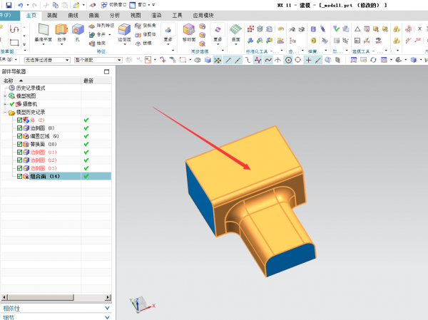Switch to the 工具 tools ribbon tab
Screen dimensions: 428x320
pos(177,16)
